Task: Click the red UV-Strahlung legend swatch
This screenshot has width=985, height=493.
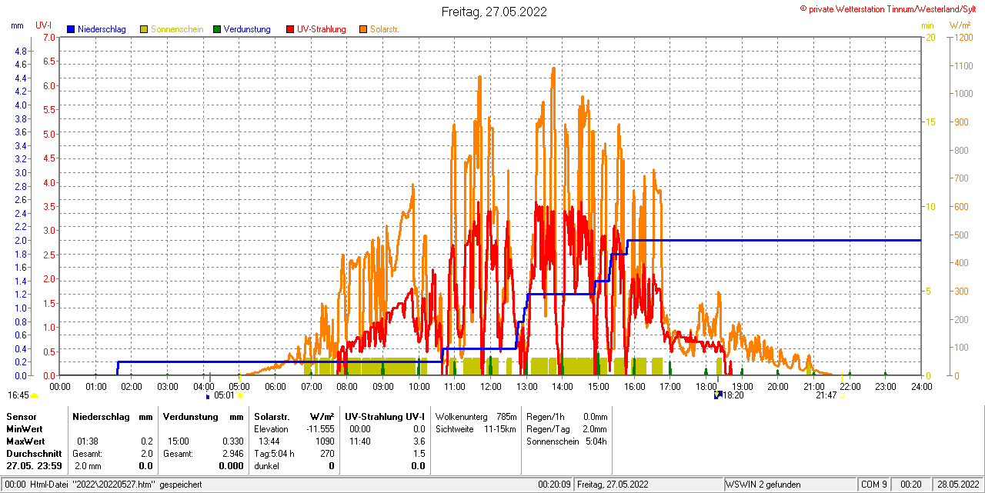Action: click(x=290, y=29)
